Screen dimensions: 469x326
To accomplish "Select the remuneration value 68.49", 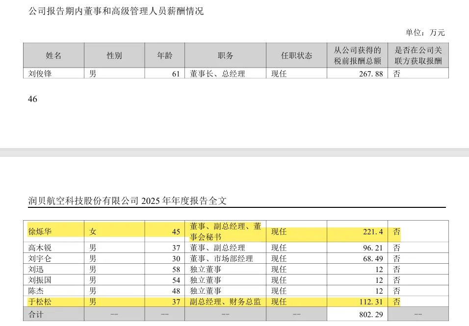I will (x=373, y=258).
